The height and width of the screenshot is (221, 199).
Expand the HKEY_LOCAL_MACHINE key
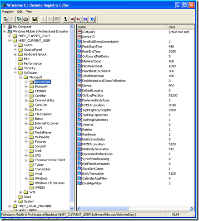pyautogui.click(x=10, y=206)
